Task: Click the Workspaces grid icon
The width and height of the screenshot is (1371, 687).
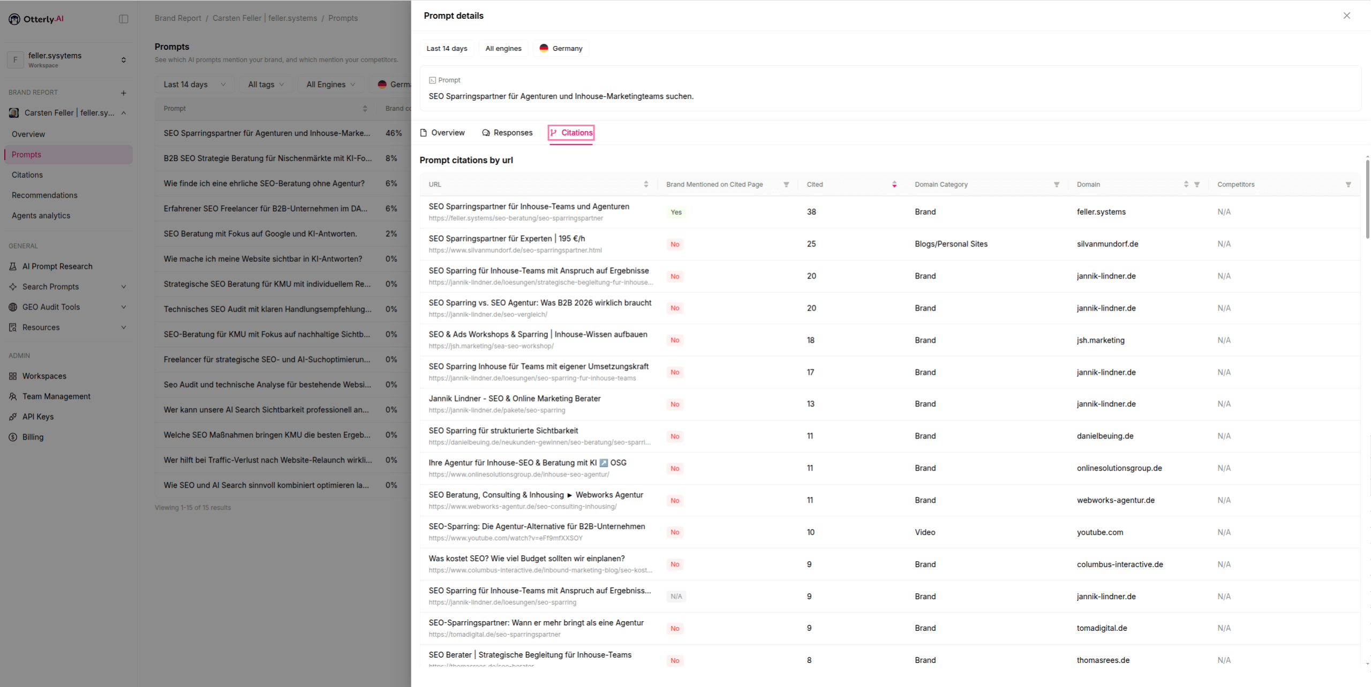Action: click(x=13, y=376)
